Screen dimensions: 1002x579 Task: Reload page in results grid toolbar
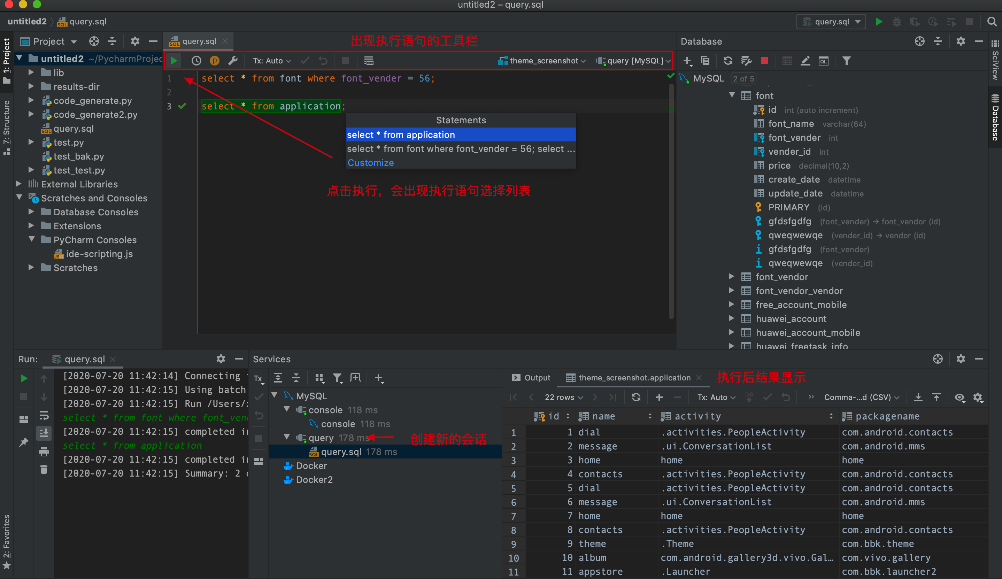(636, 397)
